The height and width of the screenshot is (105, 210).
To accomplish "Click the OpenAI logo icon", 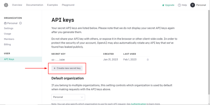I will pos(6,5).
